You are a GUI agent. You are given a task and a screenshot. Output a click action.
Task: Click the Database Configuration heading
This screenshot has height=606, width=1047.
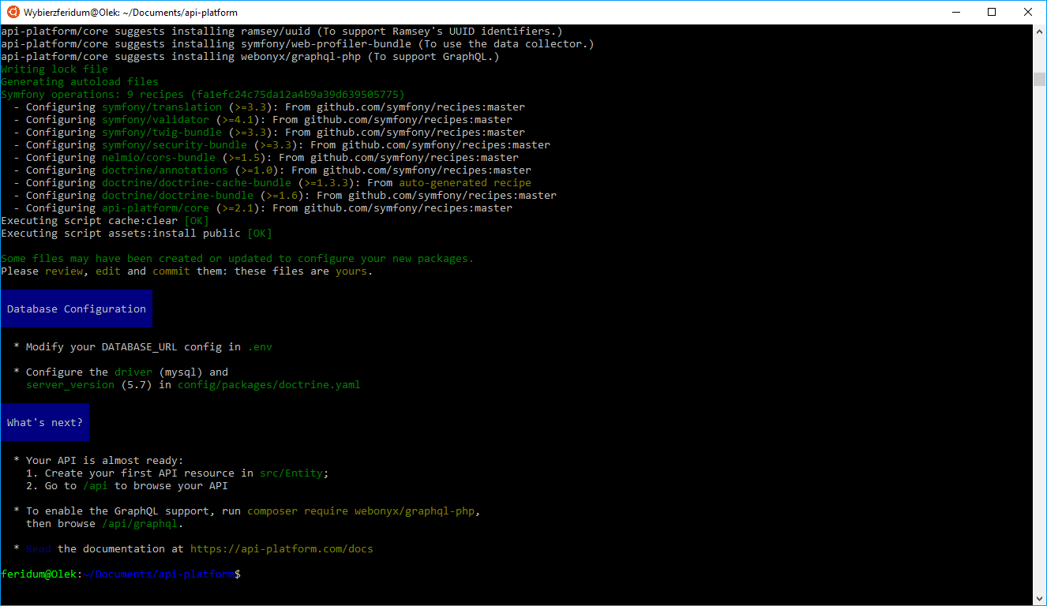point(76,309)
